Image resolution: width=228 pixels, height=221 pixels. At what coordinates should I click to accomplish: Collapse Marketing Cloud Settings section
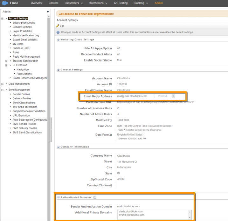[58, 39]
